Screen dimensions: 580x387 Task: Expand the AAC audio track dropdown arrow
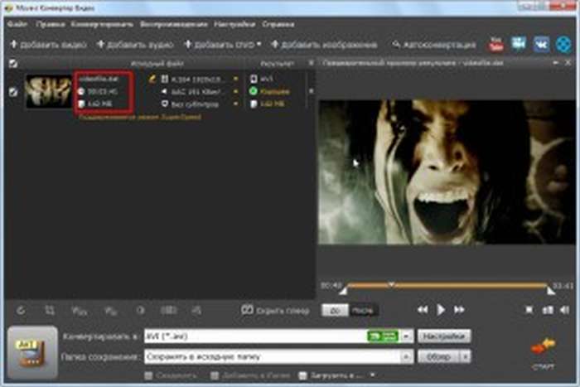click(235, 91)
